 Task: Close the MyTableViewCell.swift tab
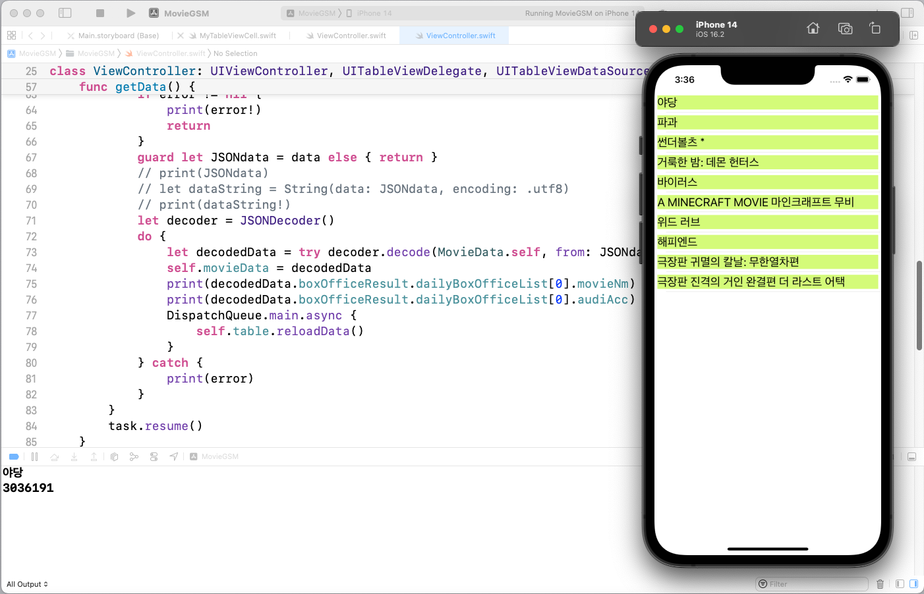click(181, 36)
